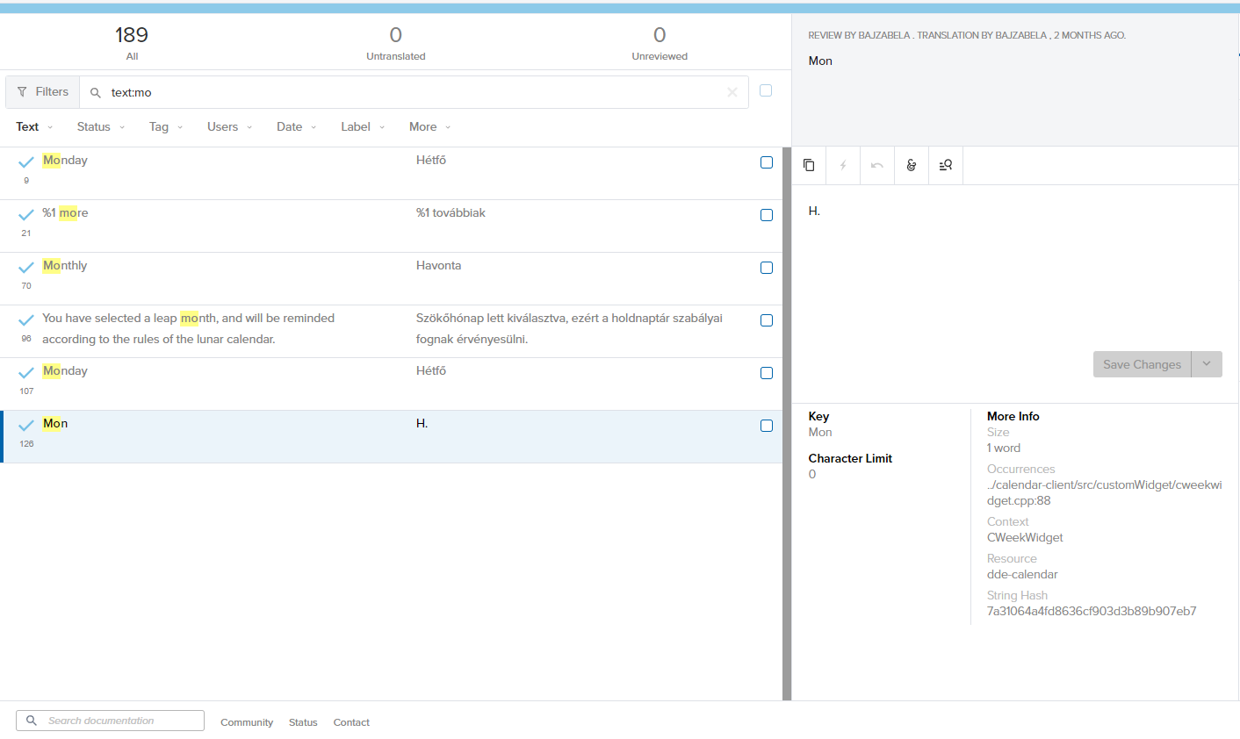1240x739 pixels.
Task: Check the box on the 'Havonta' row
Action: [x=767, y=268]
